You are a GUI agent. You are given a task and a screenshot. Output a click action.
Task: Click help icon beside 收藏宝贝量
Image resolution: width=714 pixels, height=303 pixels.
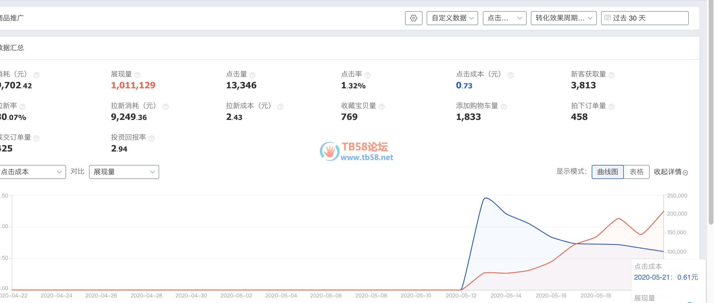pyautogui.click(x=382, y=107)
